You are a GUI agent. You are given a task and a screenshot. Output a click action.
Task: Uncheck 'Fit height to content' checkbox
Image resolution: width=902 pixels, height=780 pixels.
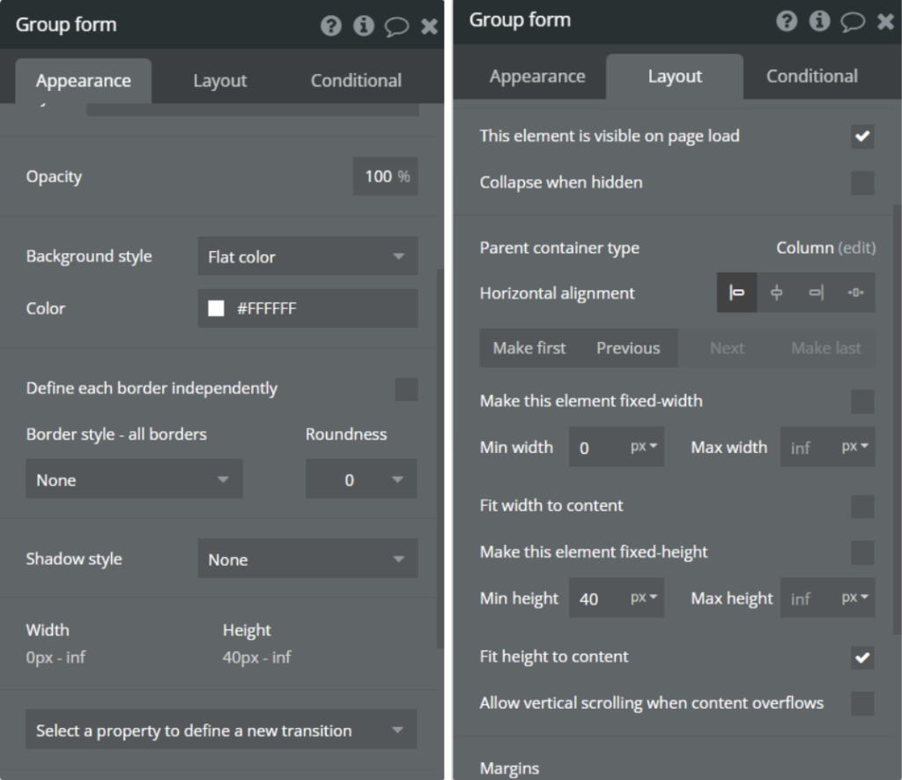coord(862,657)
